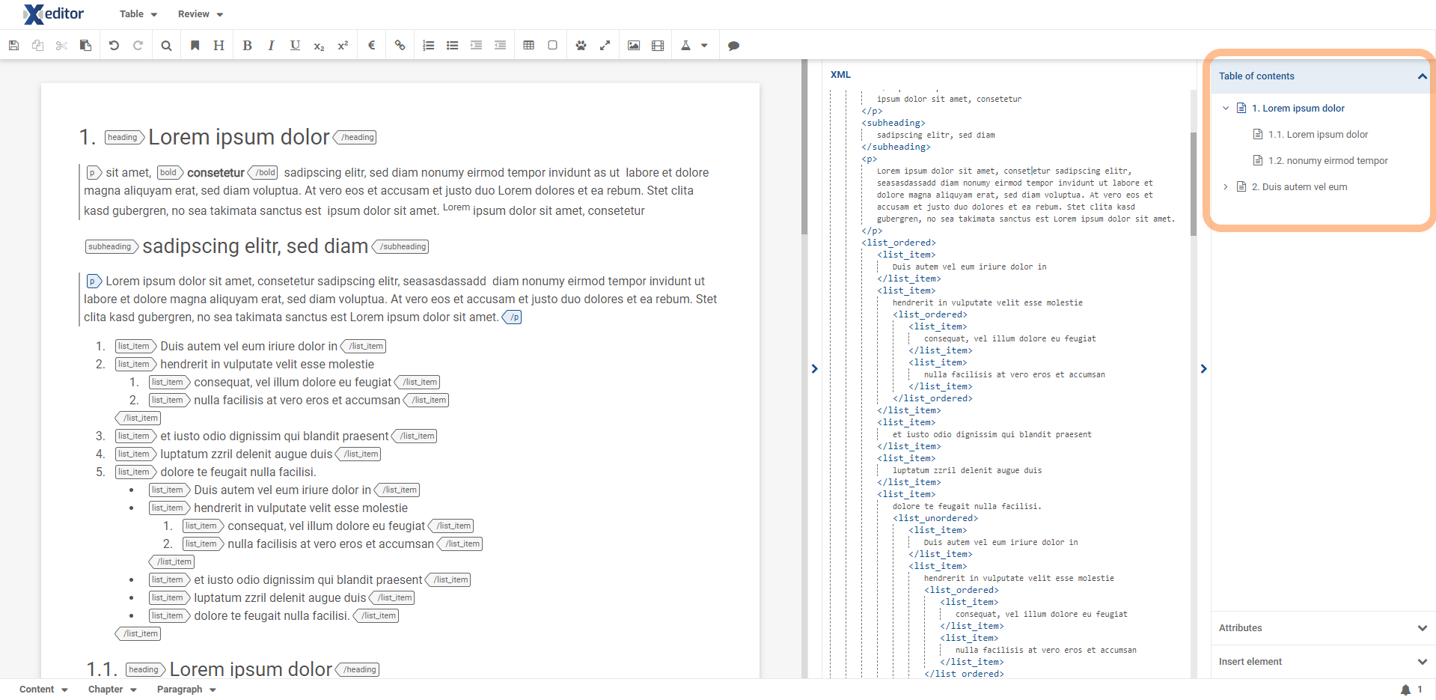Viewport: 1436px width, 700px height.
Task: Select '1. Lorem ipsum dolor' in contents
Action: click(x=1298, y=109)
